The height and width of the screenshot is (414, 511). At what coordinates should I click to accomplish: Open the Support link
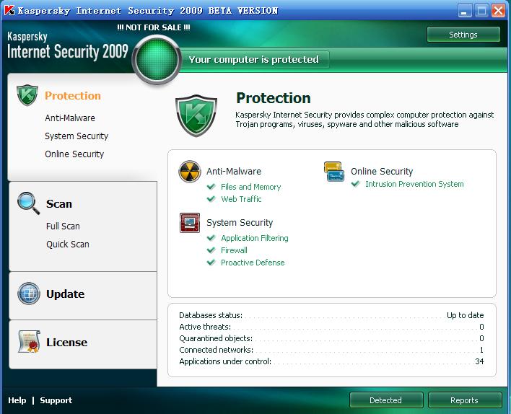(x=56, y=400)
